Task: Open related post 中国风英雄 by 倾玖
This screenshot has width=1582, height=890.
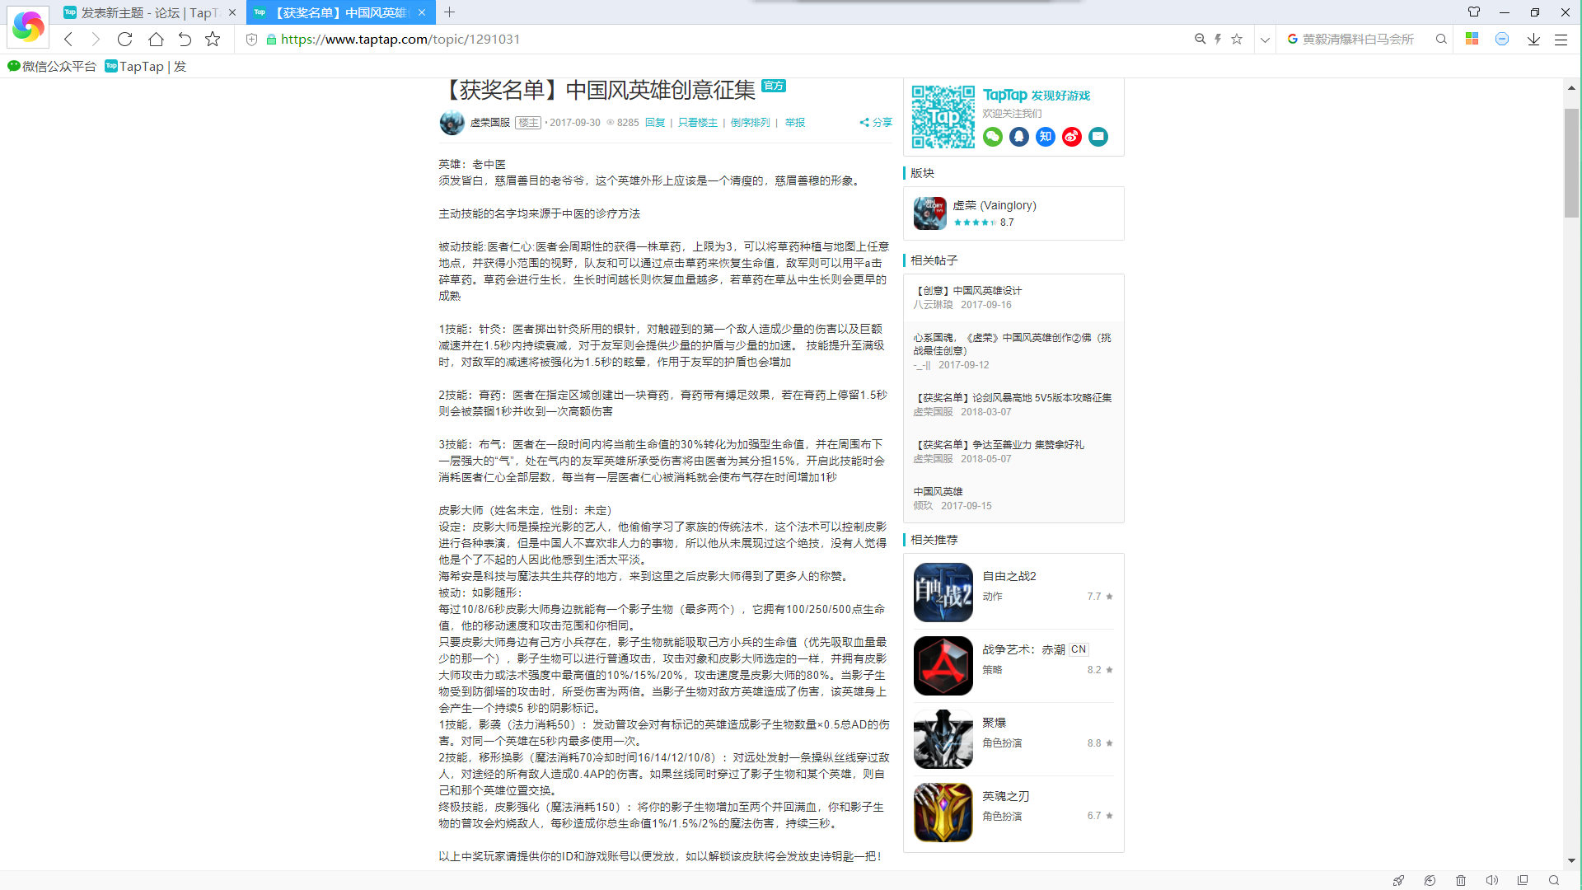Action: coord(938,491)
